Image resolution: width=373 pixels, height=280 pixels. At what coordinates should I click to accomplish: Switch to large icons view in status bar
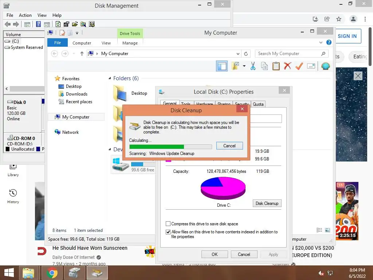(327, 230)
